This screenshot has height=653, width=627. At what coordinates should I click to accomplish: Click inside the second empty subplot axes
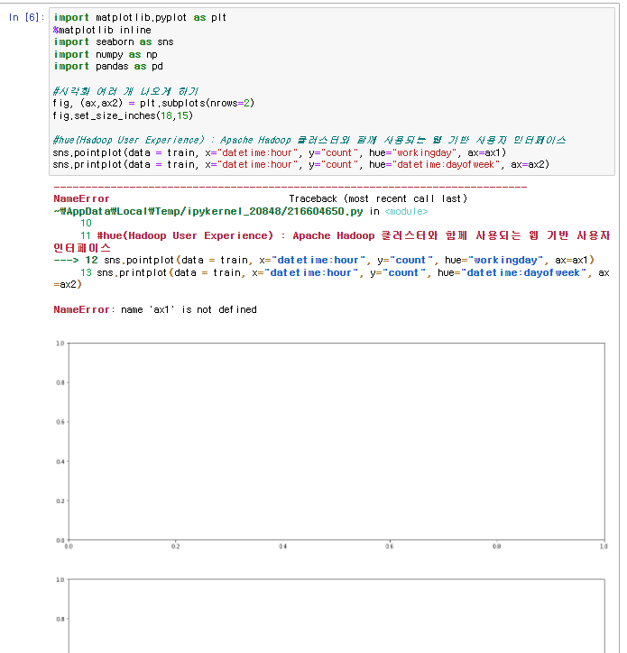pyautogui.click(x=337, y=615)
